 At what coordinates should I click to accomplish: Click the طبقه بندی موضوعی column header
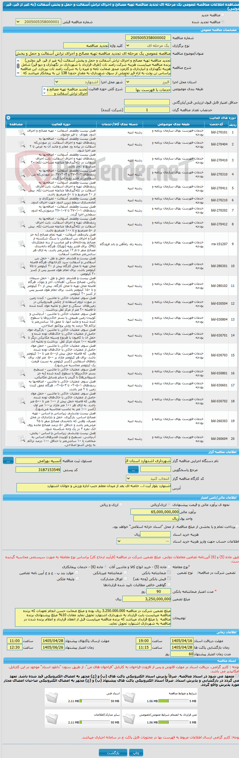click(174, 124)
